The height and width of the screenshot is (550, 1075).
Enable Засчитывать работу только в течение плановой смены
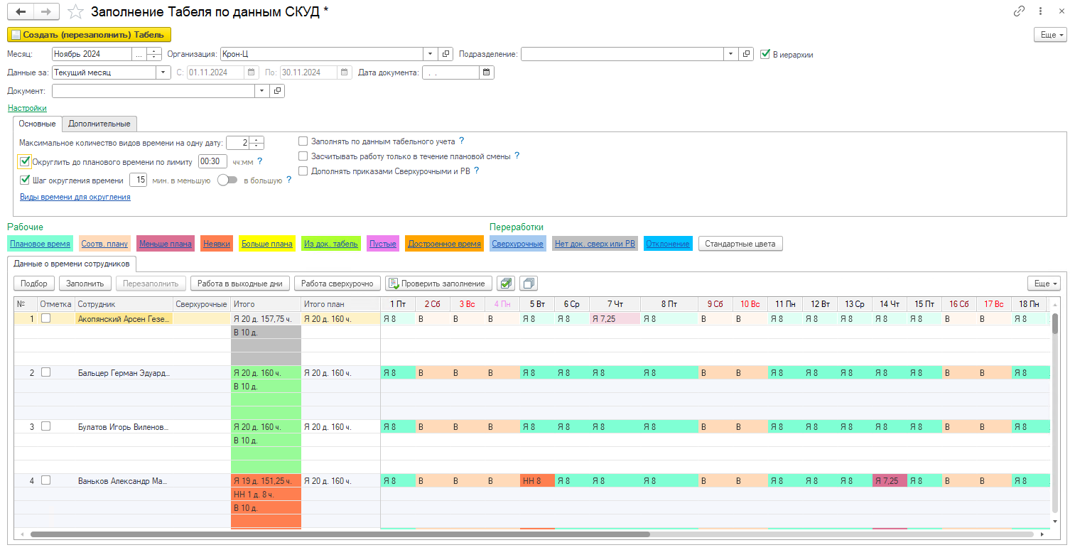pyautogui.click(x=303, y=156)
